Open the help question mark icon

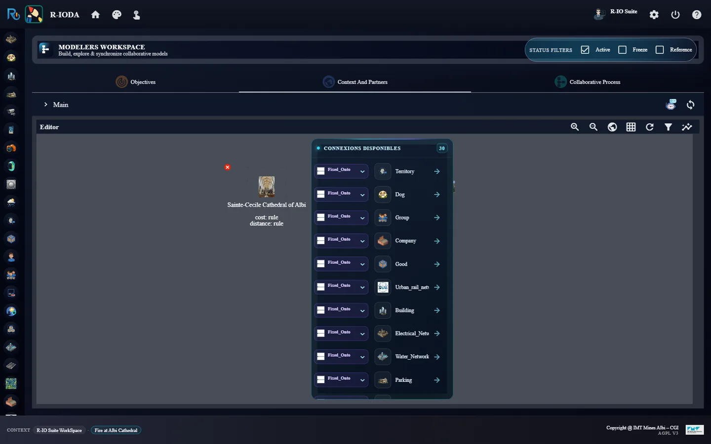point(697,15)
